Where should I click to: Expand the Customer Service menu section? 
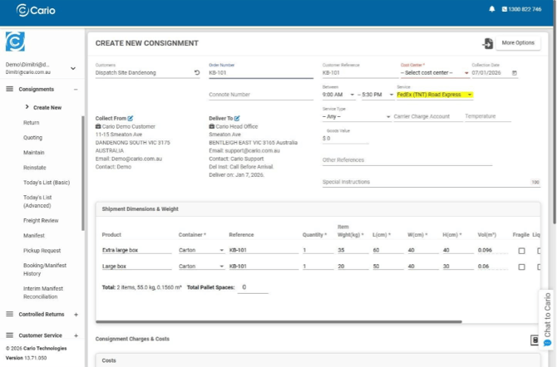pyautogui.click(x=76, y=335)
